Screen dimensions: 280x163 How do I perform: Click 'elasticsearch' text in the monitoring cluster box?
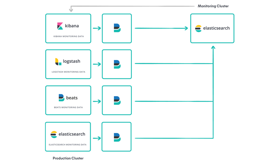(217, 28)
